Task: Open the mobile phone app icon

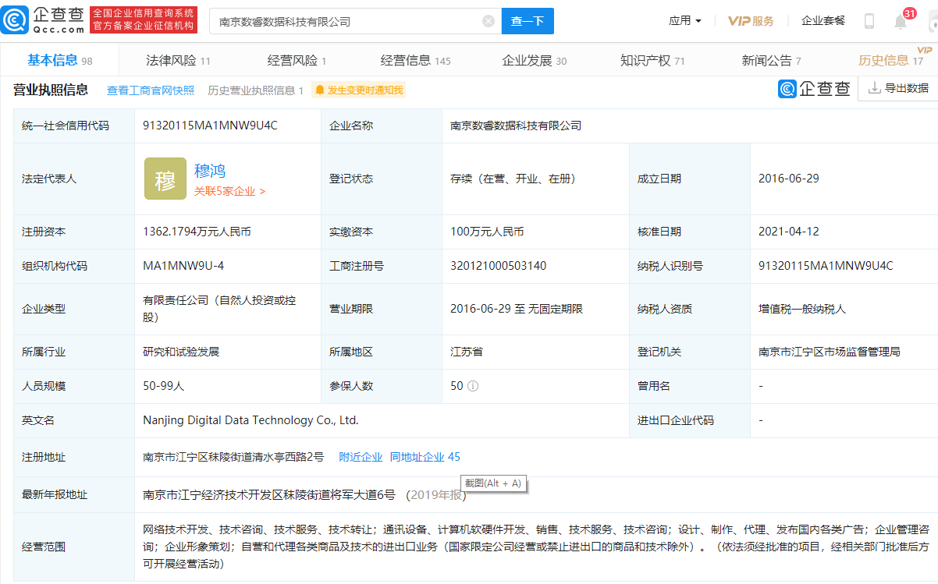Action: pyautogui.click(x=869, y=21)
